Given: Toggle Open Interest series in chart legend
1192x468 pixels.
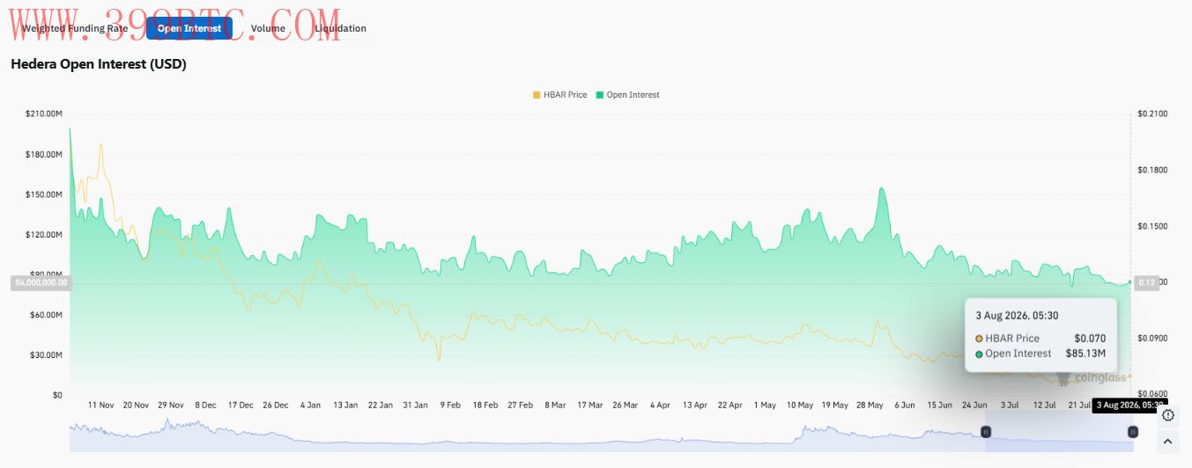Looking at the screenshot, I should pos(627,94).
